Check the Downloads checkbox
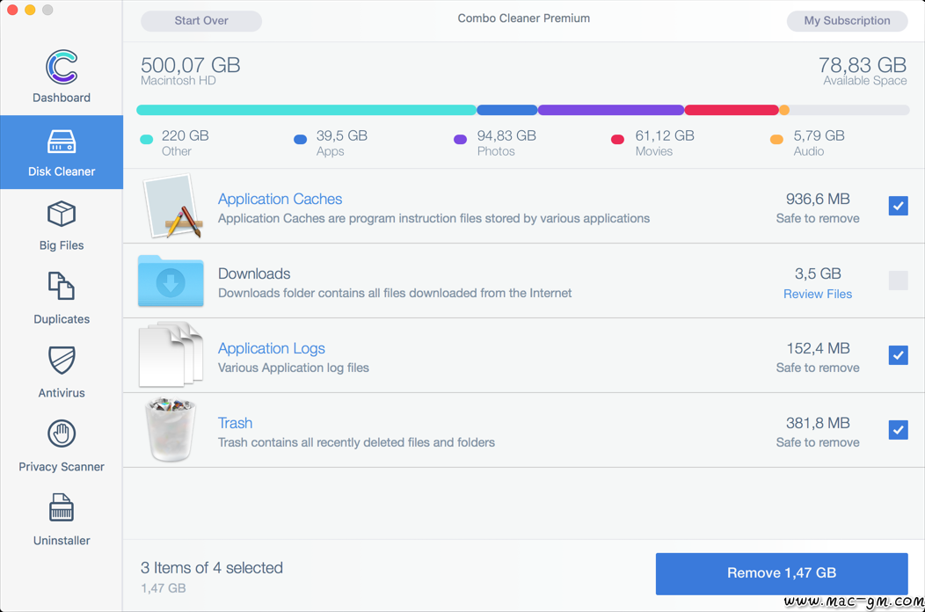 tap(898, 280)
